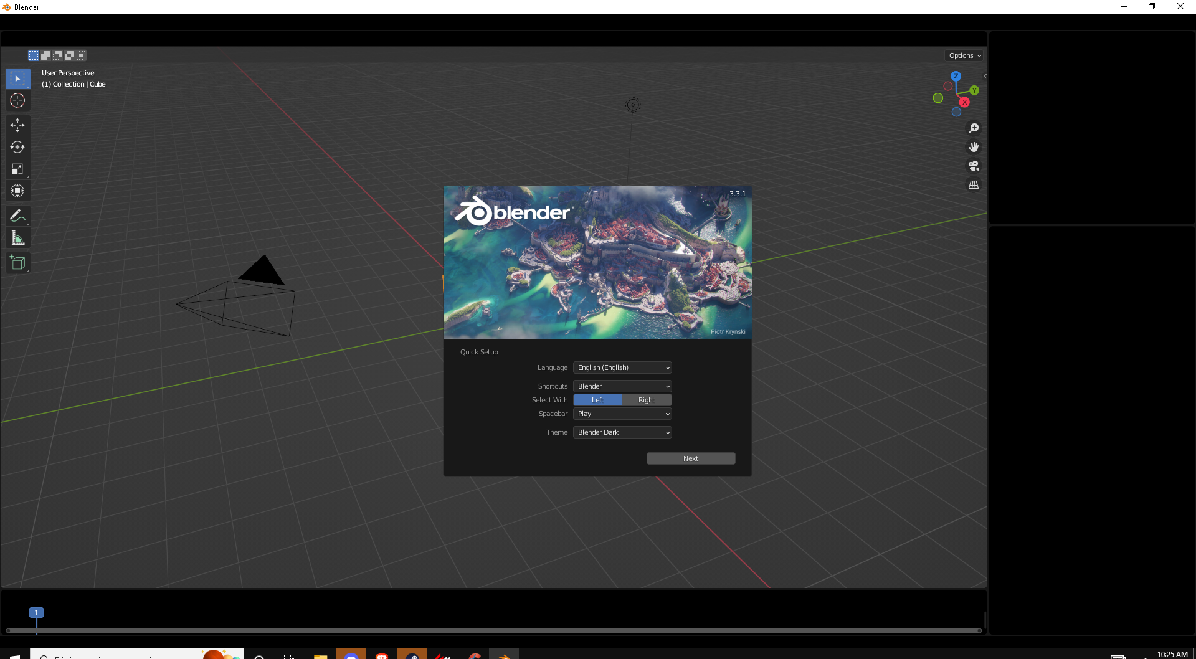Set Select With to Right
The image size is (1196, 659).
pos(647,400)
